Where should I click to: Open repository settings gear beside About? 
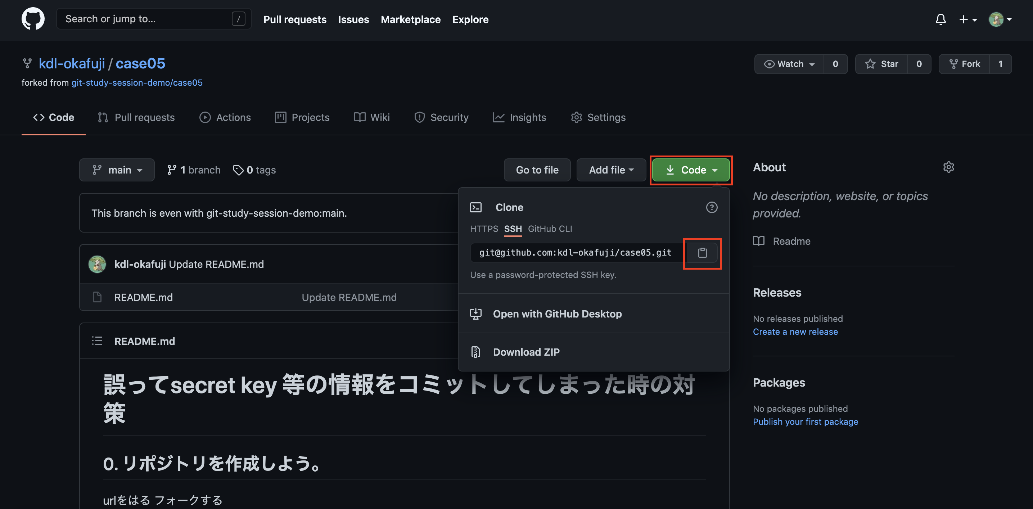coord(949,167)
